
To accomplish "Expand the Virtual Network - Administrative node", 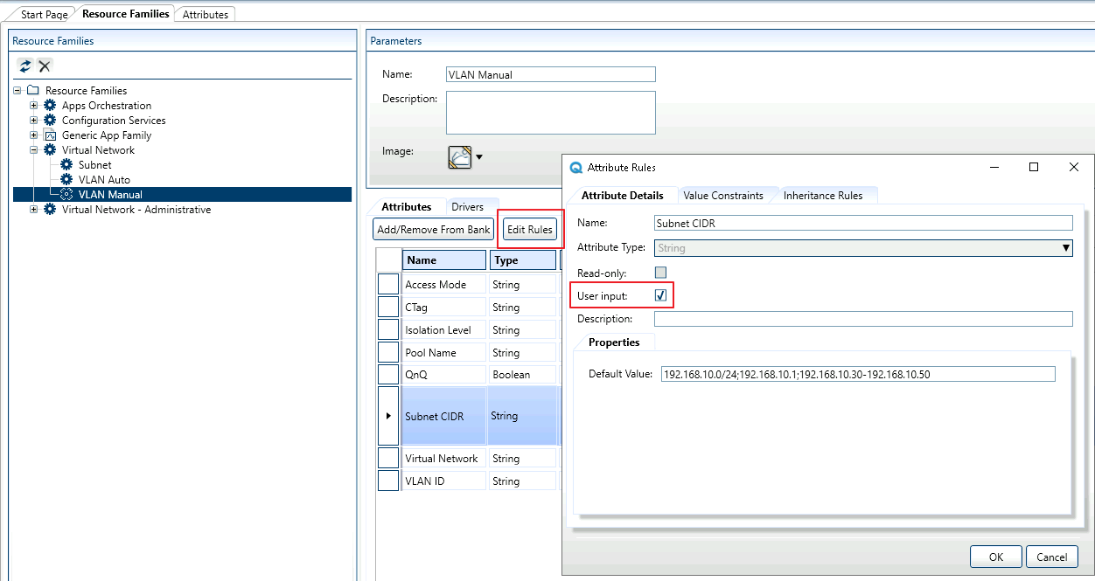I will [34, 210].
